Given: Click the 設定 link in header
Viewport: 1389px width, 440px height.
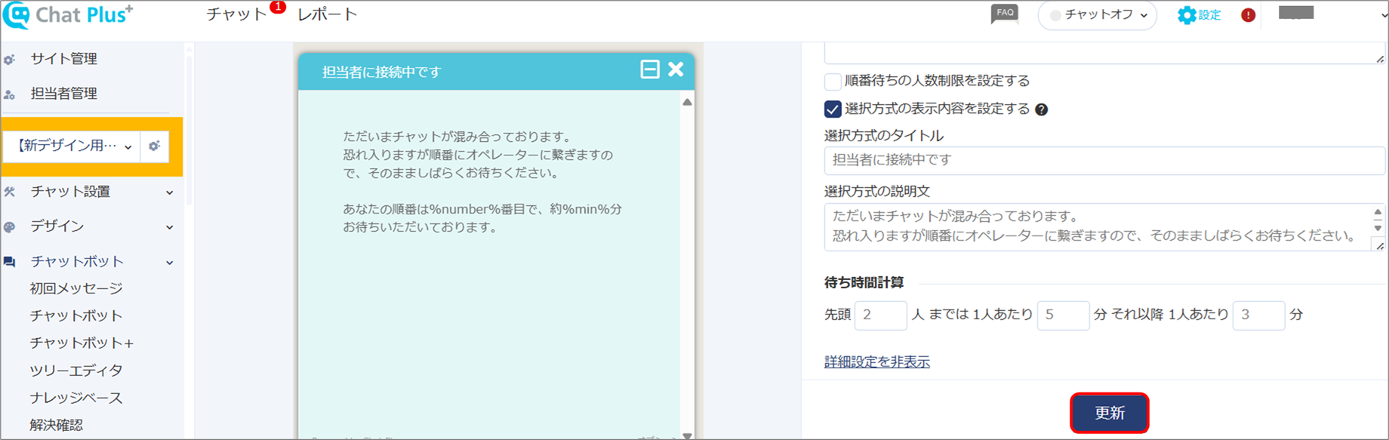Looking at the screenshot, I should [x=1209, y=15].
